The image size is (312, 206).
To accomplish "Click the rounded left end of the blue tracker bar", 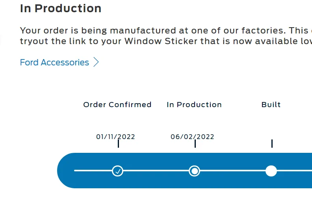I will pos(65,171).
